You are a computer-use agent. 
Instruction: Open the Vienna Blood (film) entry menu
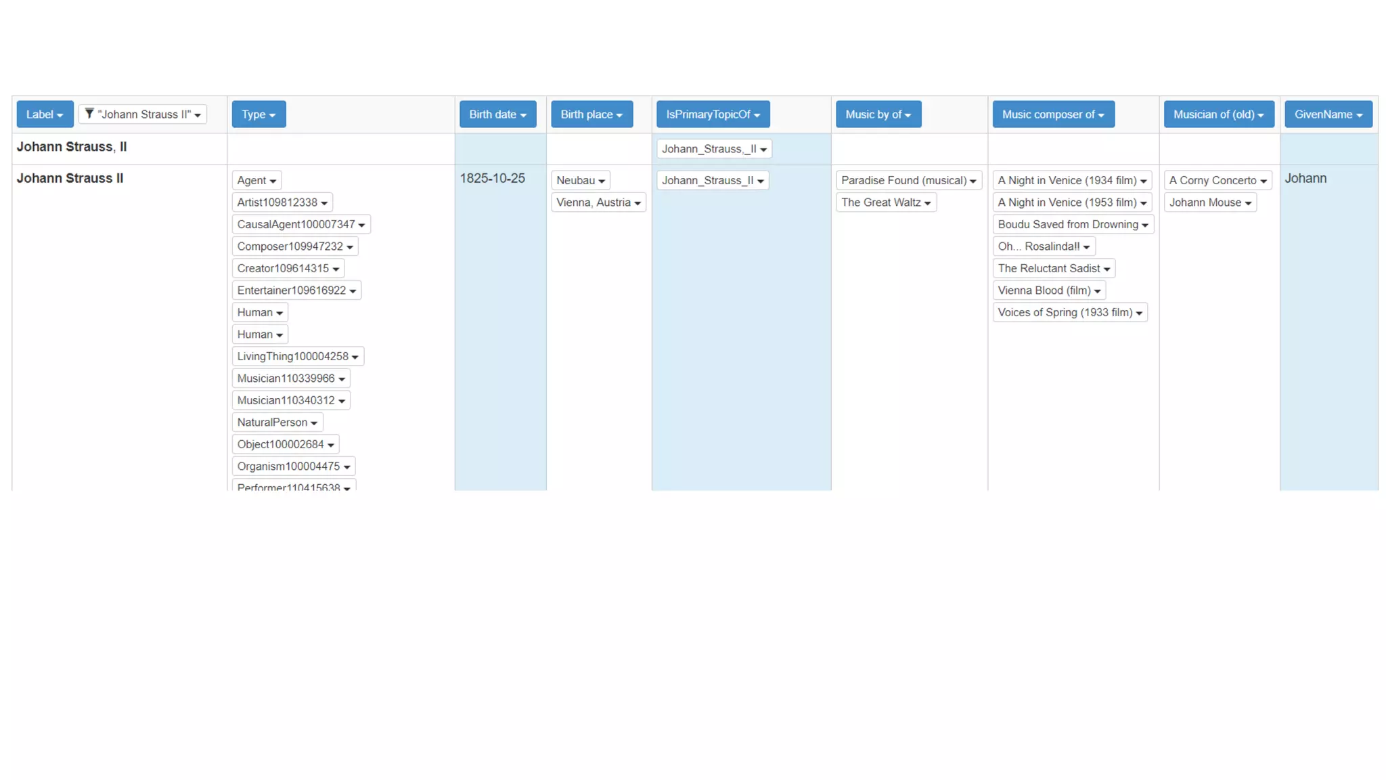pos(1049,290)
